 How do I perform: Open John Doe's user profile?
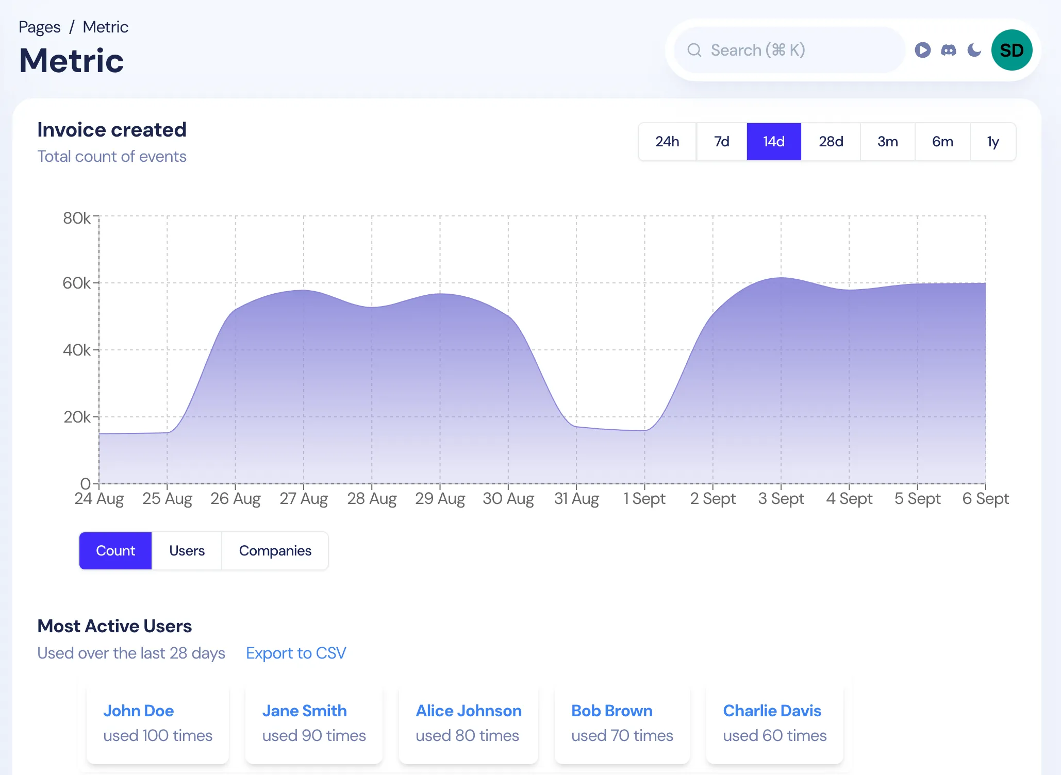click(x=138, y=711)
